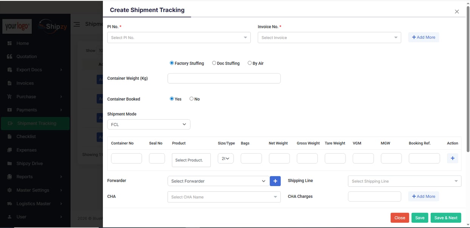Click the red Close button
Screen dimensions: 470x228
400,218
